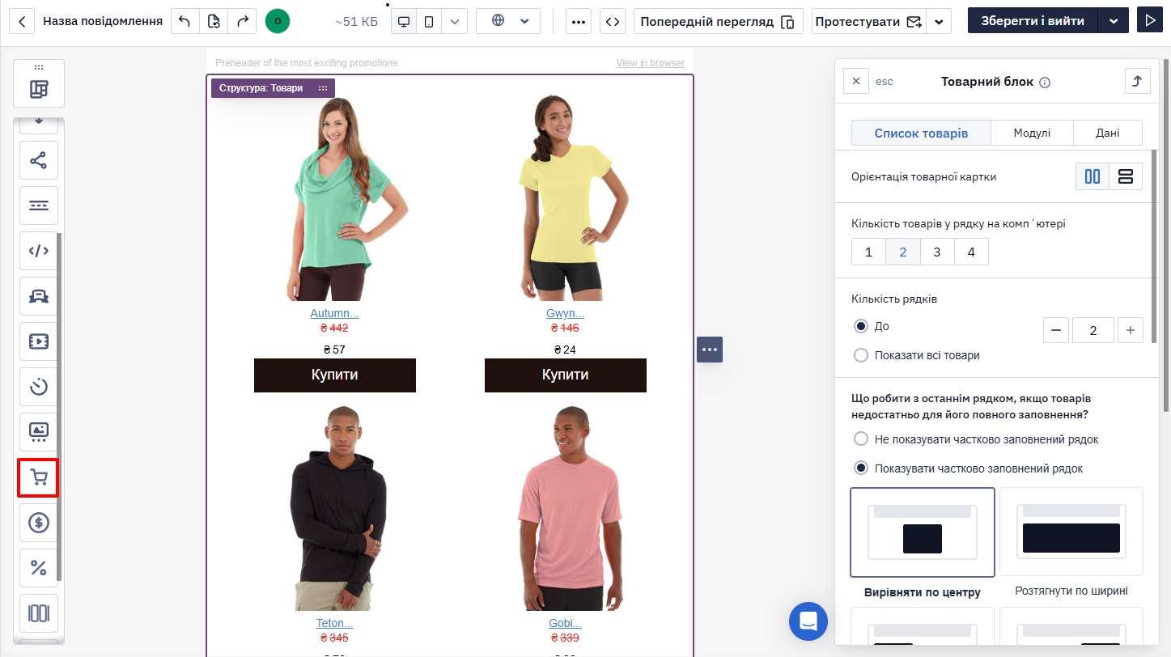The image size is (1171, 657).
Task: Choose 'Не показувати частково заповнений рядок'
Action: tap(861, 439)
